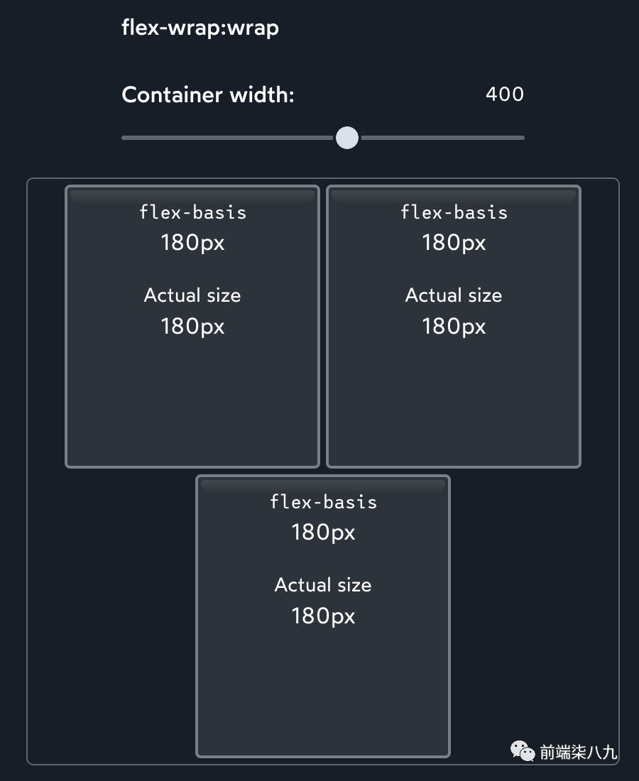This screenshot has width=639, height=781.
Task: Click the 前端柒八九 watermark text
Action: coord(578,752)
